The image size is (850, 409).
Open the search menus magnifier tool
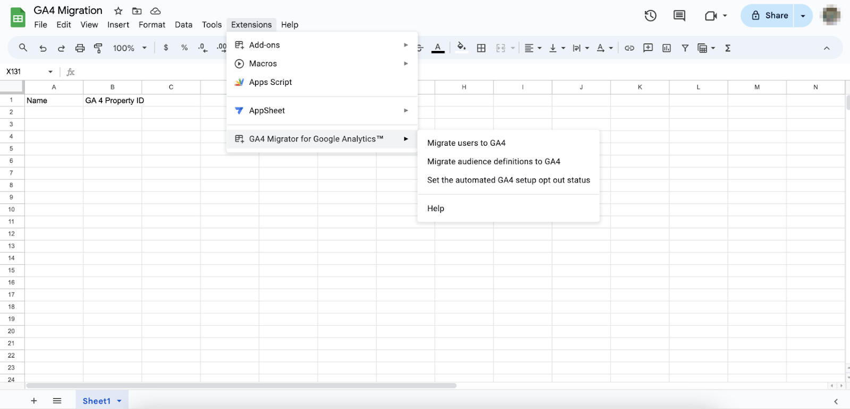point(23,48)
